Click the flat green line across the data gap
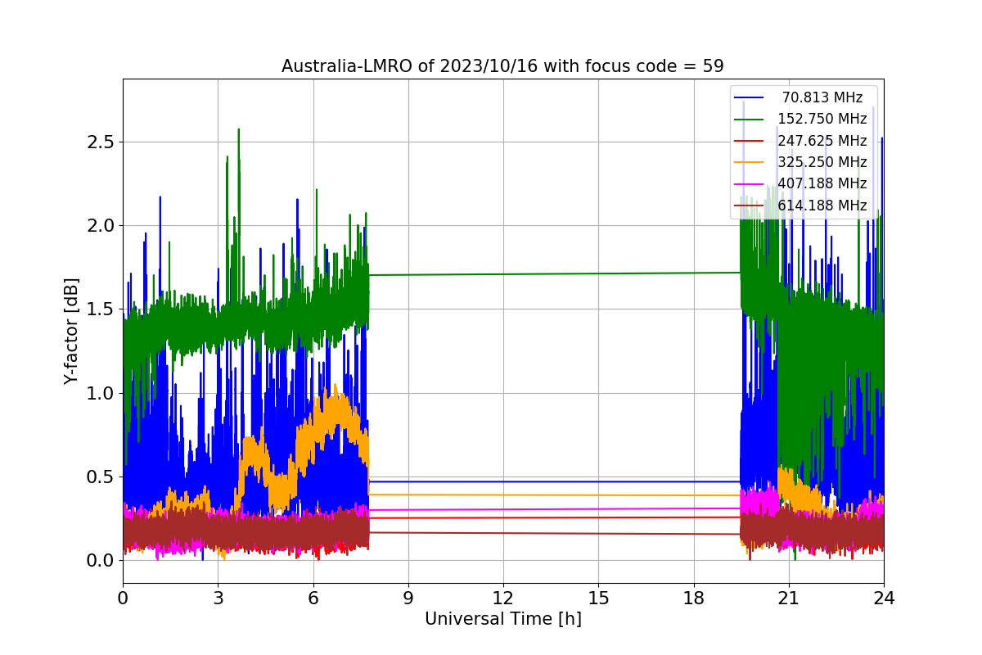 [555, 273]
